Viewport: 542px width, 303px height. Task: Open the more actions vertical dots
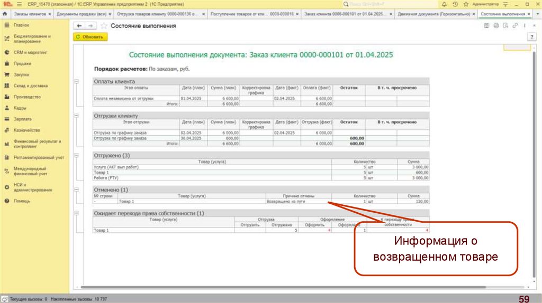coord(525,26)
